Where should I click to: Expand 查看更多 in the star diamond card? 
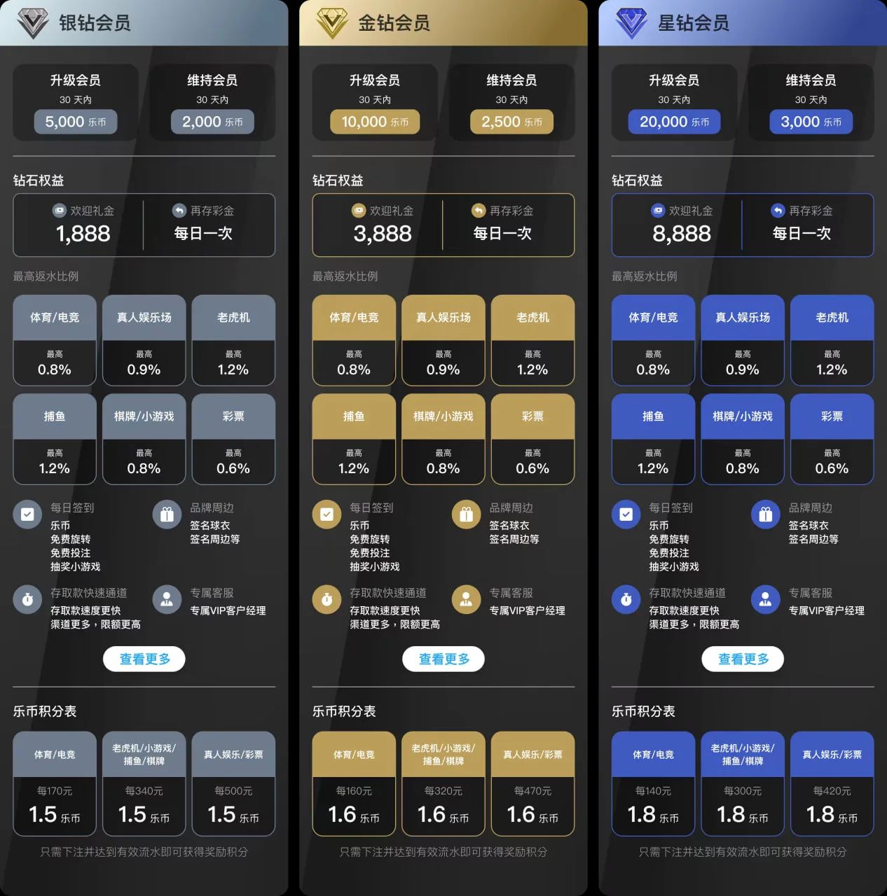(x=743, y=659)
